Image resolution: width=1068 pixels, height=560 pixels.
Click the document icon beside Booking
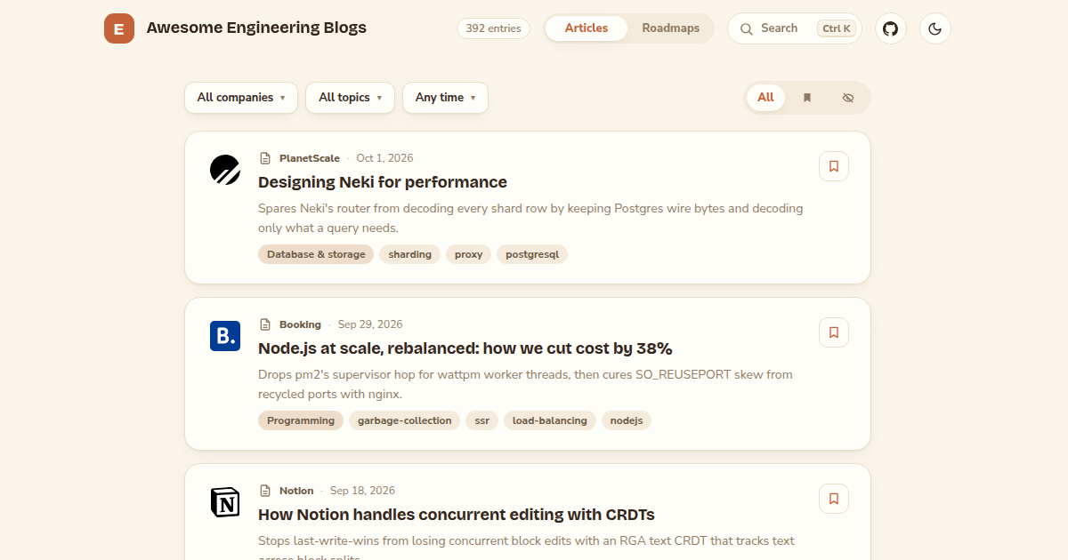click(x=265, y=324)
